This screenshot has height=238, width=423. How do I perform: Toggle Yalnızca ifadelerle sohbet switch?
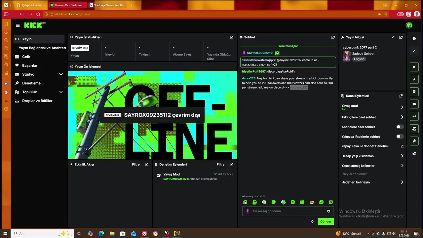[x=400, y=137]
